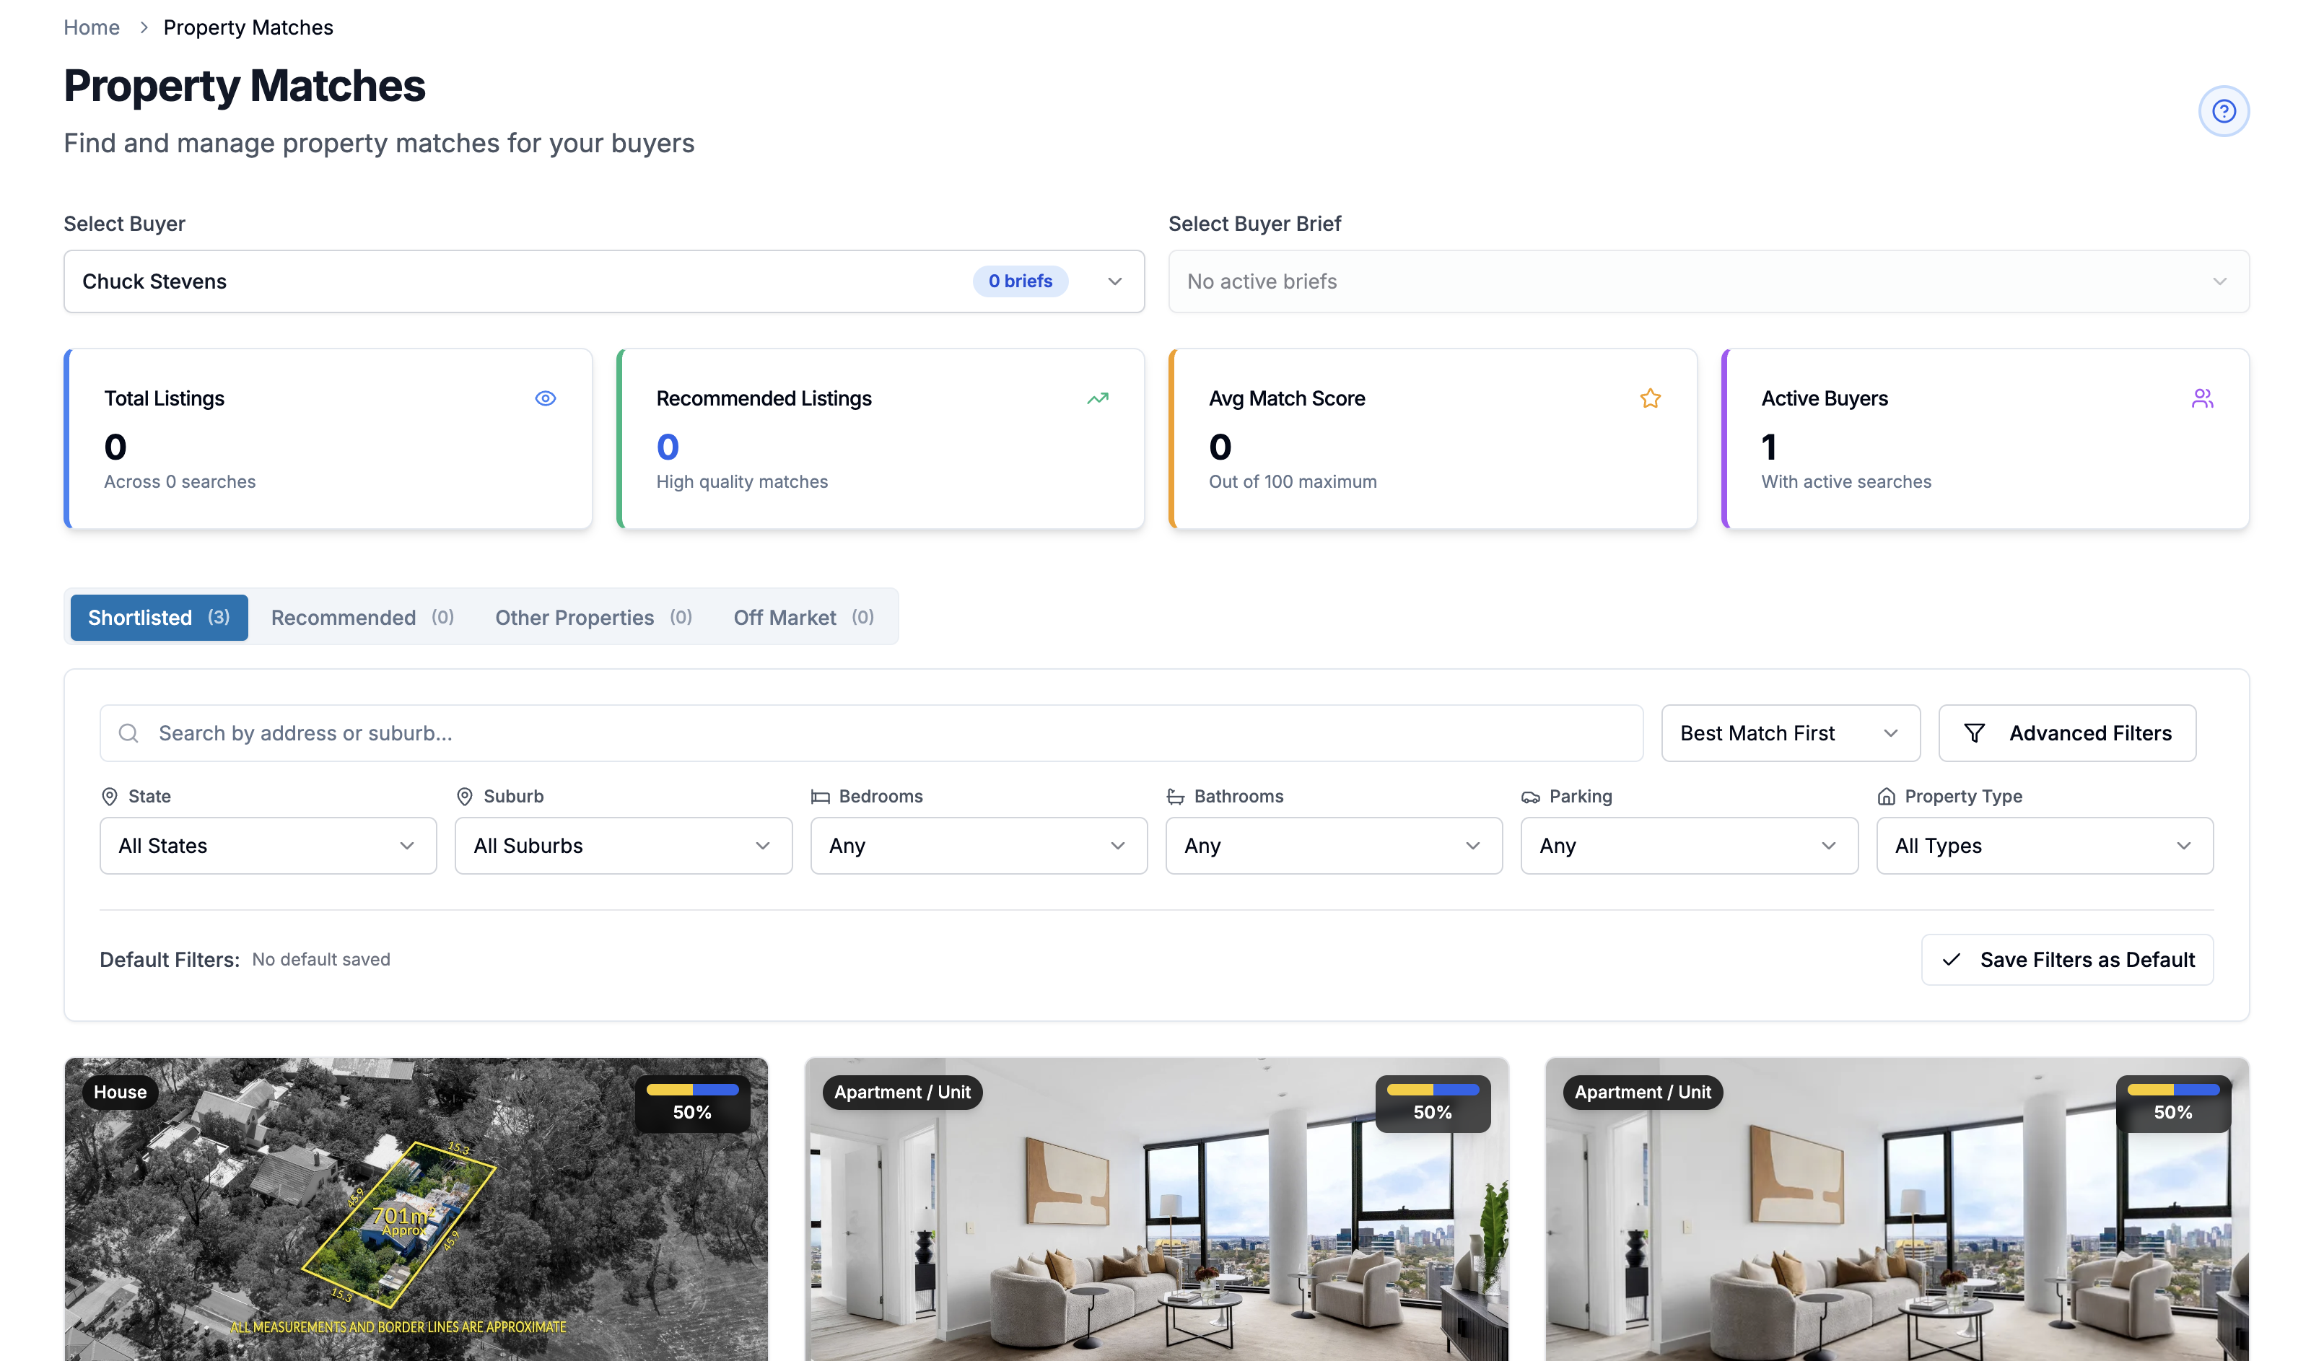2324x1361 pixels.
Task: Switch to the Shortlisted tab
Action: 159,618
